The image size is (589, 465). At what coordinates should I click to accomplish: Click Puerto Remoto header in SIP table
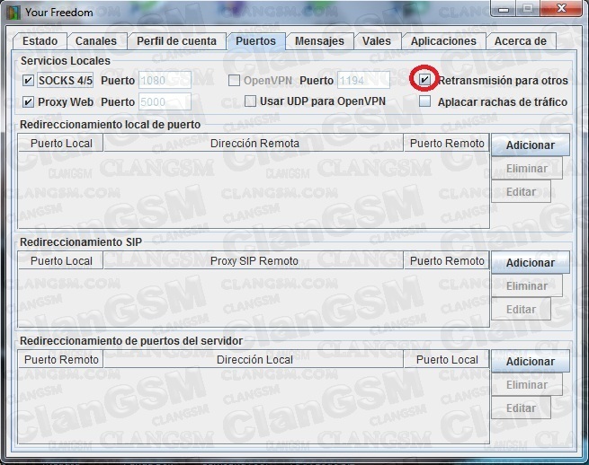[447, 261]
